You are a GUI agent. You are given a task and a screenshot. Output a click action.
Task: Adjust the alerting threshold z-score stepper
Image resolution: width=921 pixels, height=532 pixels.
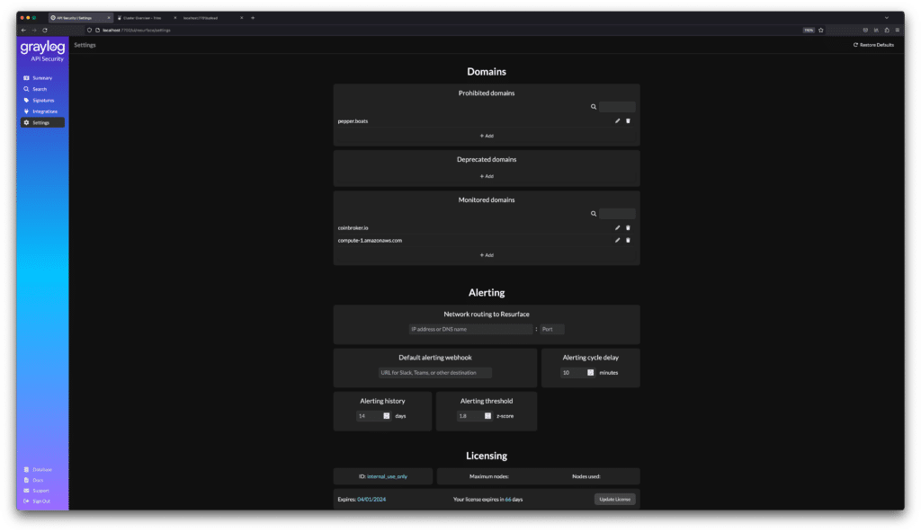point(487,416)
